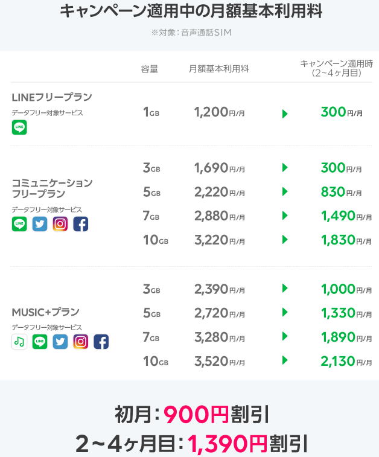Click the LINE icon under LINEフリープラン

pyautogui.click(x=19, y=127)
